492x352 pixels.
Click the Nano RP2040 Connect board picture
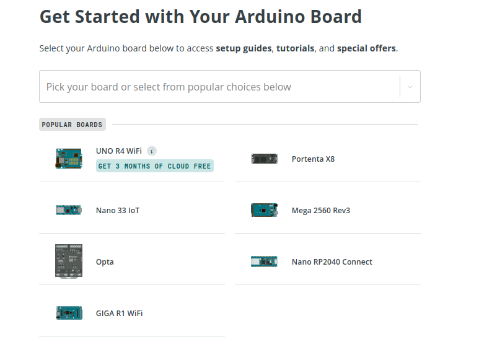[x=264, y=262]
